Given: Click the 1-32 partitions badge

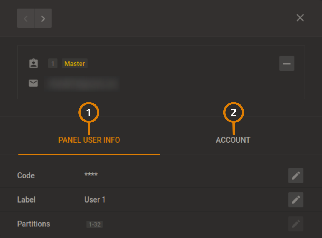Looking at the screenshot, I should point(94,224).
